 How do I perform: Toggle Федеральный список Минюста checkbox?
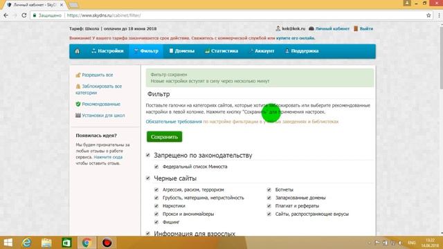[156, 167]
